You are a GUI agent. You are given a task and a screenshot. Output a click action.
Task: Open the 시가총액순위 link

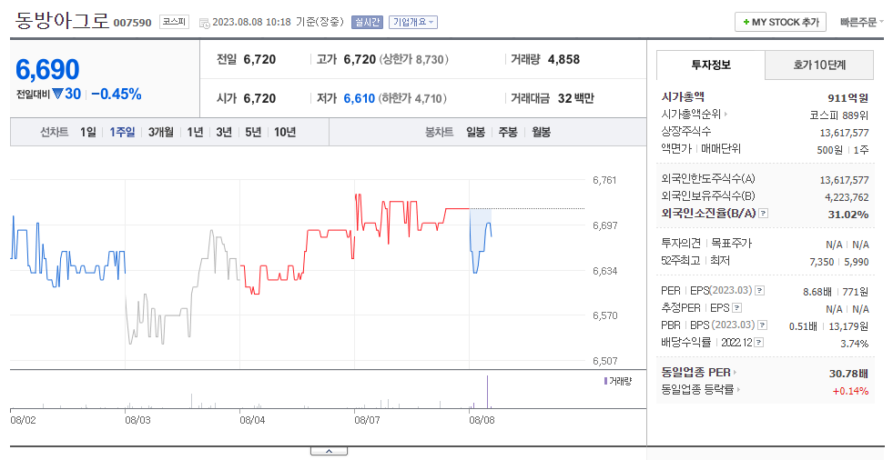pyautogui.click(x=691, y=115)
